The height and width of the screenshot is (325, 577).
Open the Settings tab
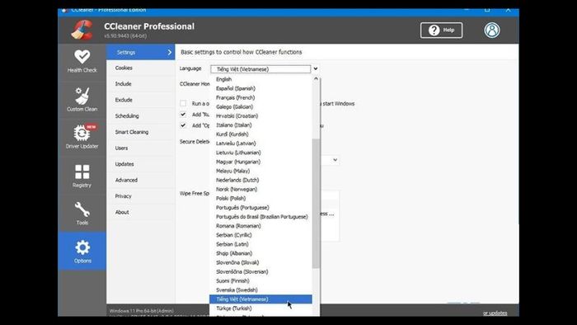click(x=141, y=52)
